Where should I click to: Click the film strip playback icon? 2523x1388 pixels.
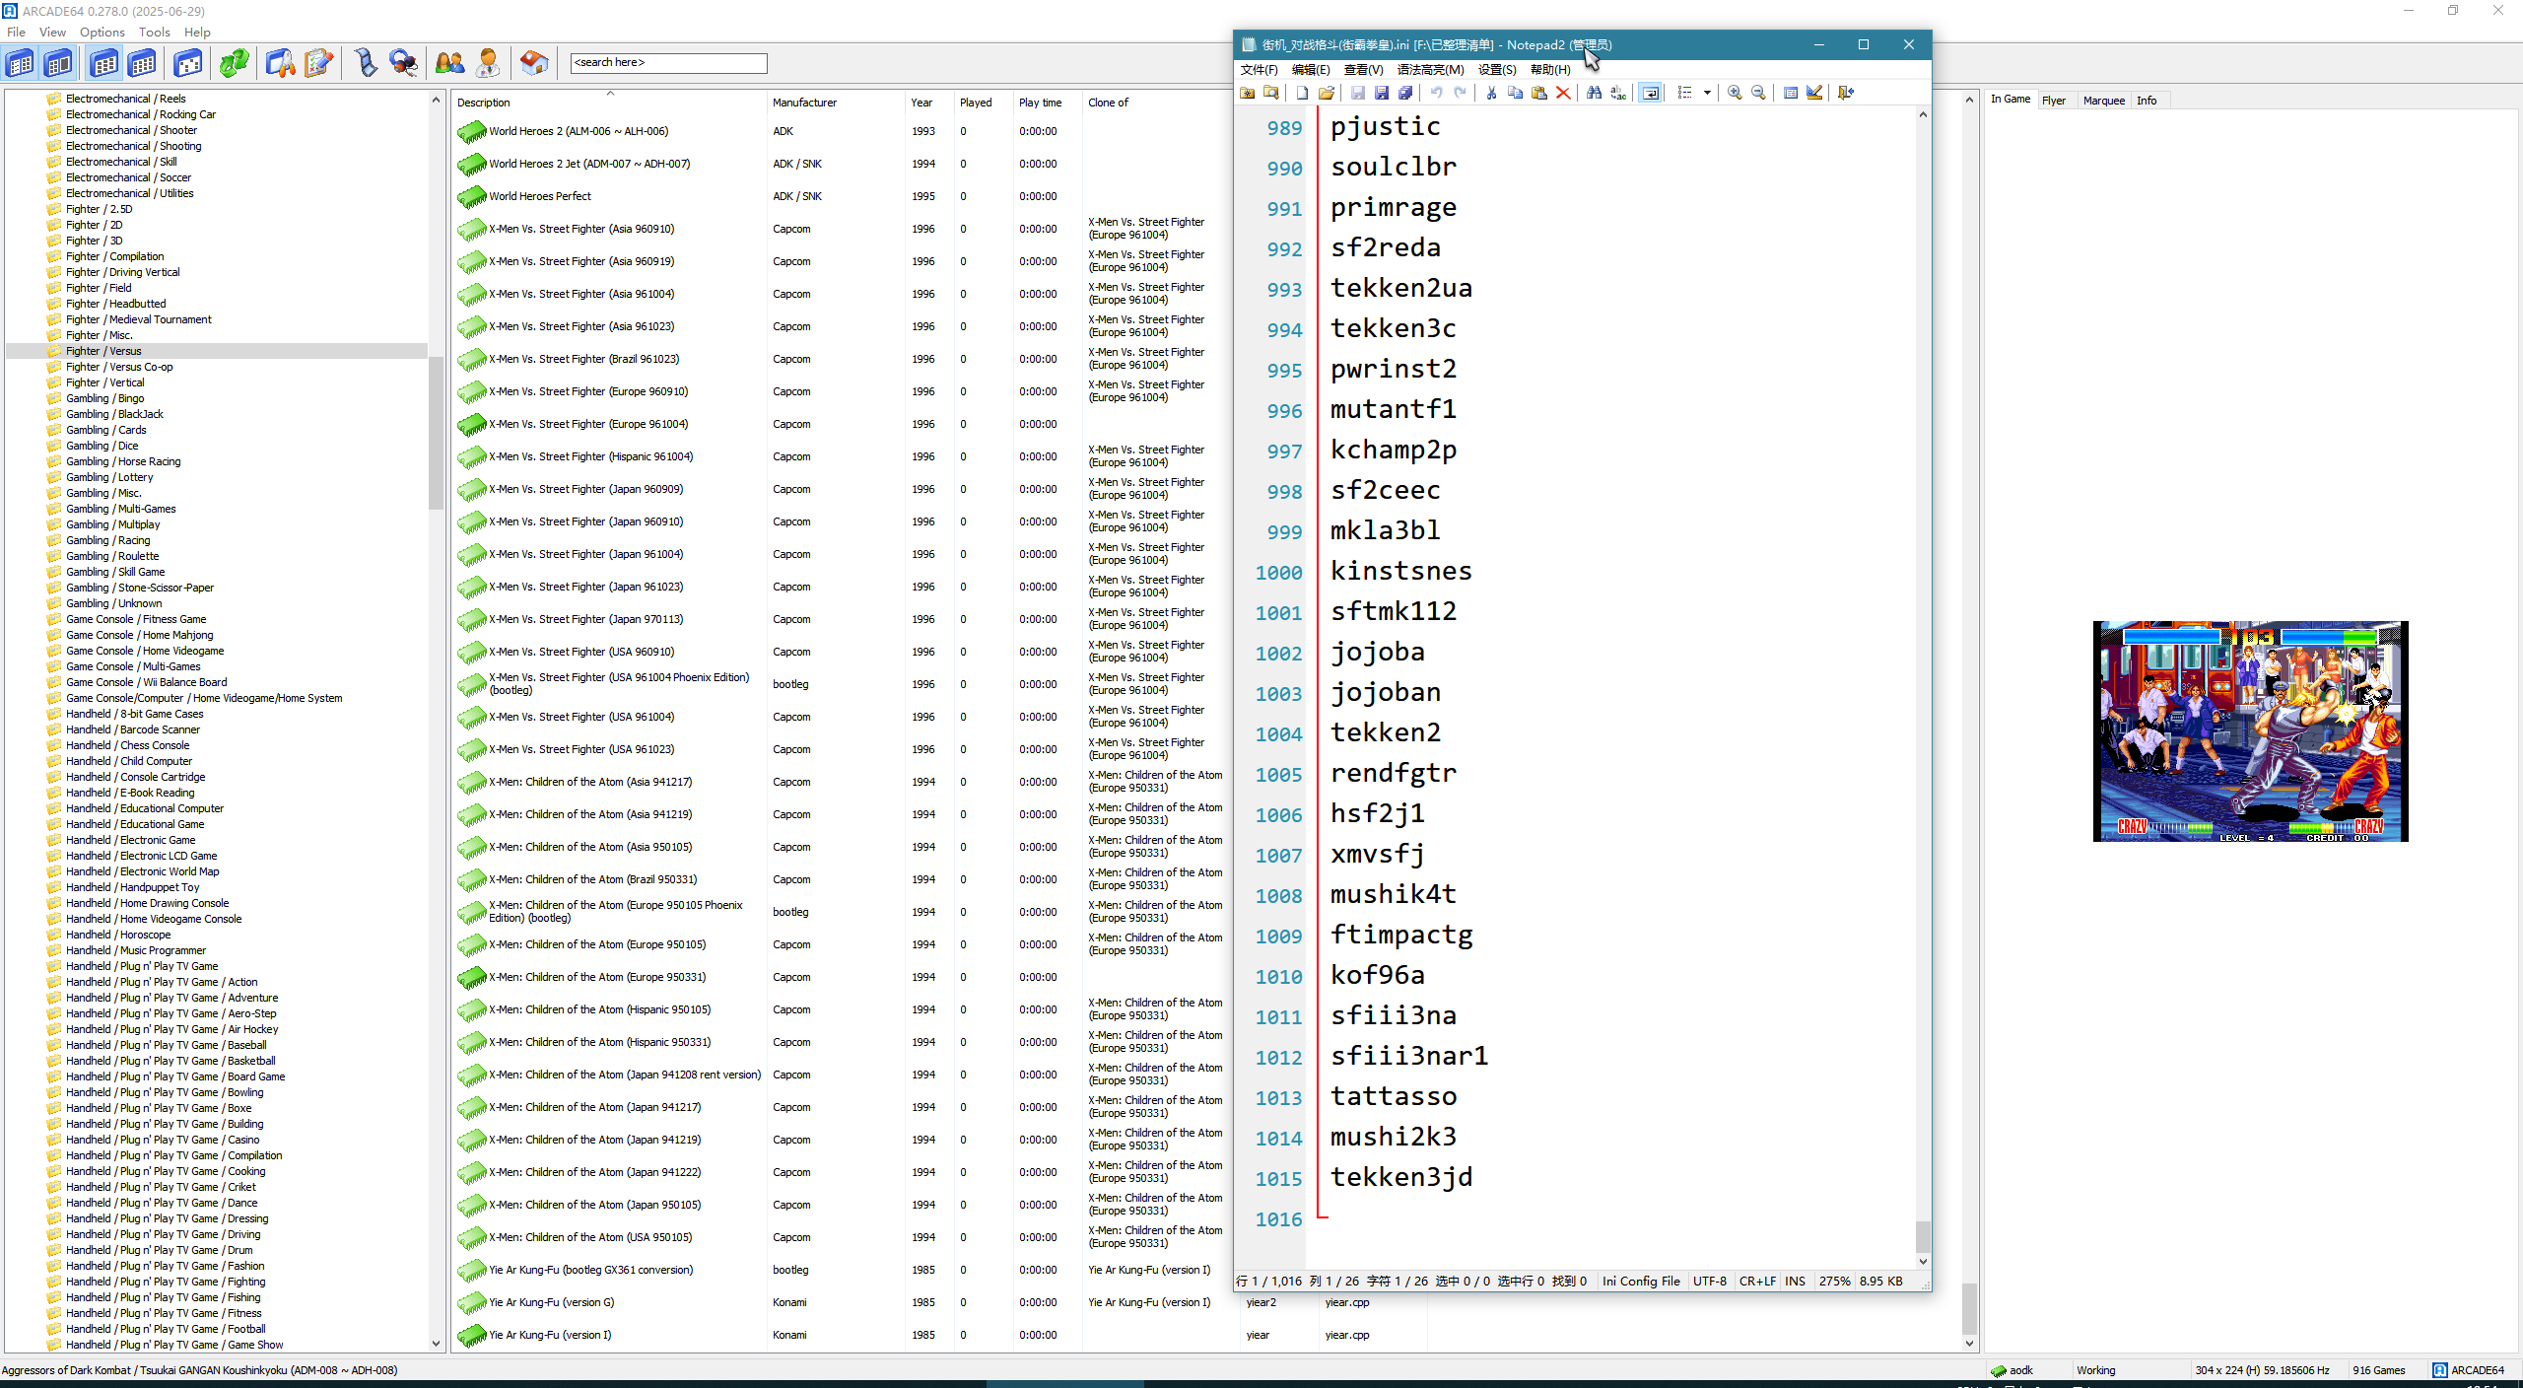(365, 63)
